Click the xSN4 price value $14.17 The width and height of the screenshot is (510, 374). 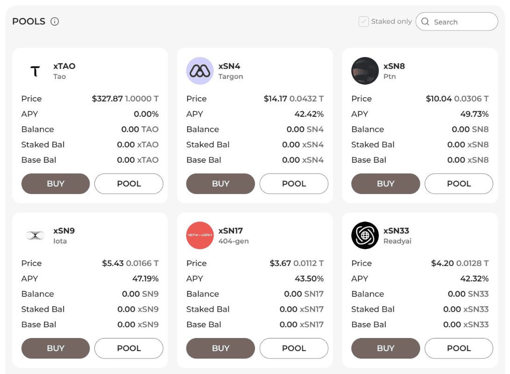[x=275, y=99]
